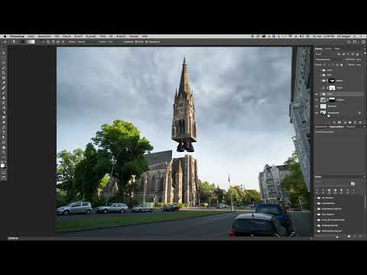Screen dimensions: 367x275
Task: Select the Hand tool
Action: tap(4, 147)
